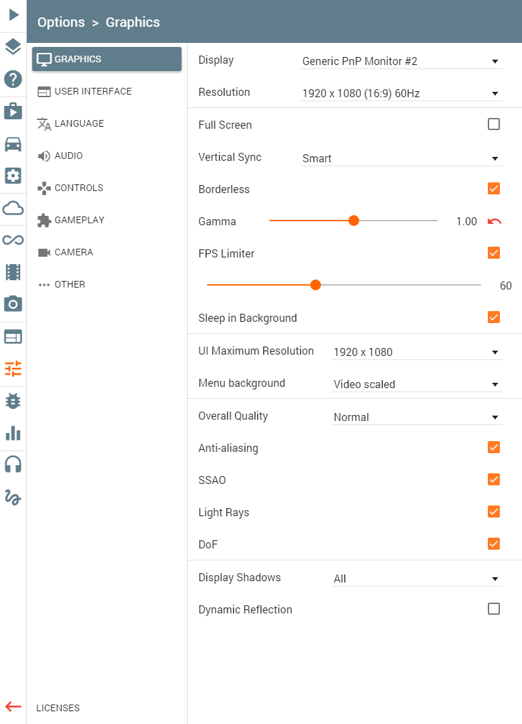Open the Overall Quality dropdown
This screenshot has height=724, width=522.
[417, 417]
